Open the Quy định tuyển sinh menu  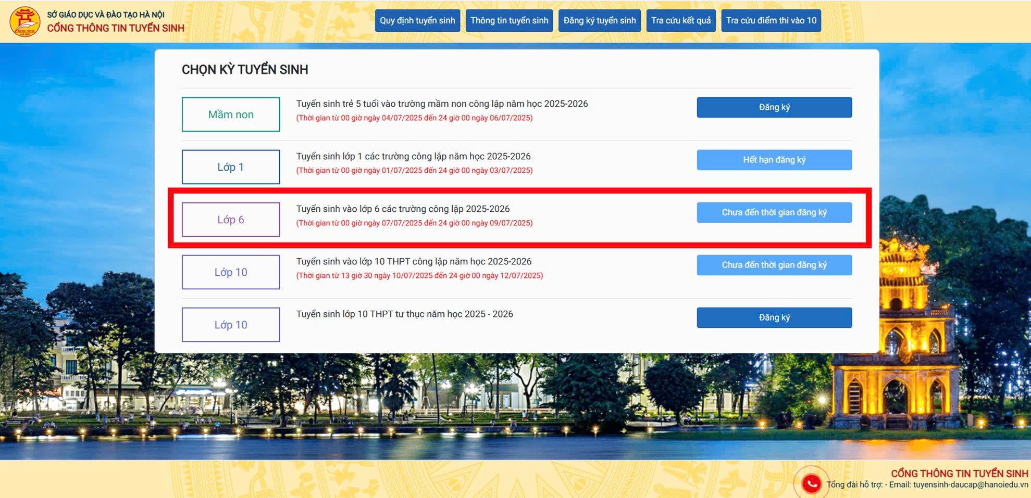417,21
